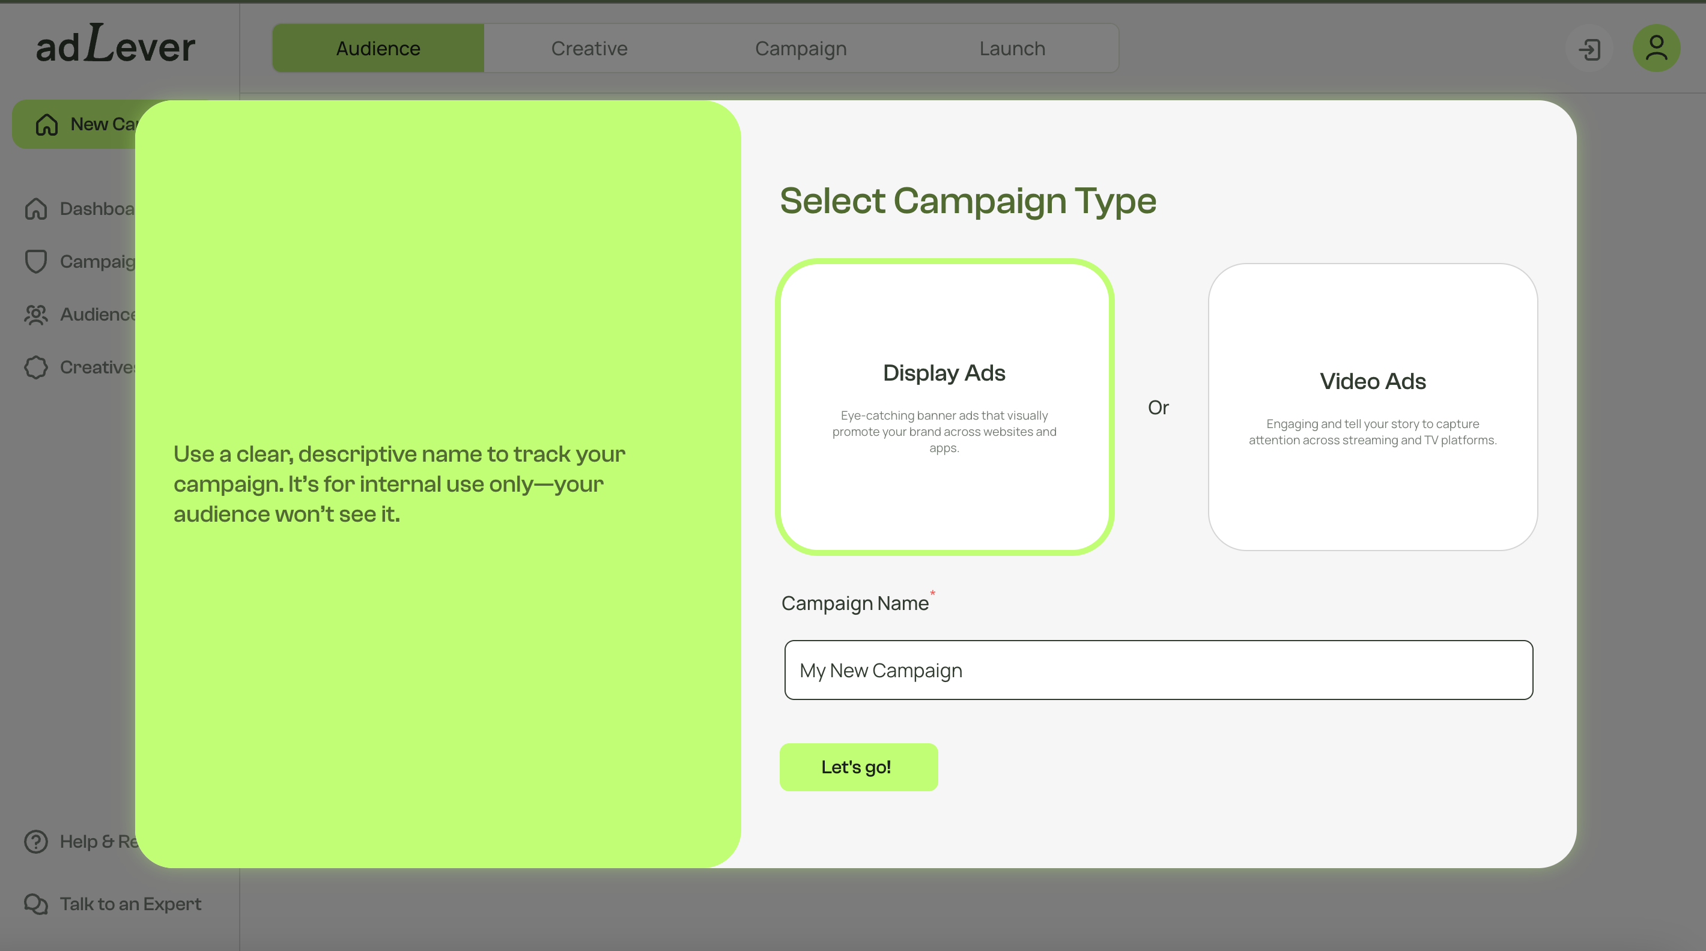Select the Audience tab
This screenshot has width=1706, height=951.
[x=377, y=47]
